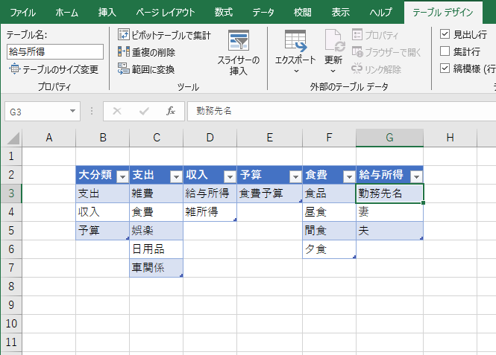Uncheck the 見出し行 checkbox
The height and width of the screenshot is (355, 496).
pyautogui.click(x=445, y=34)
